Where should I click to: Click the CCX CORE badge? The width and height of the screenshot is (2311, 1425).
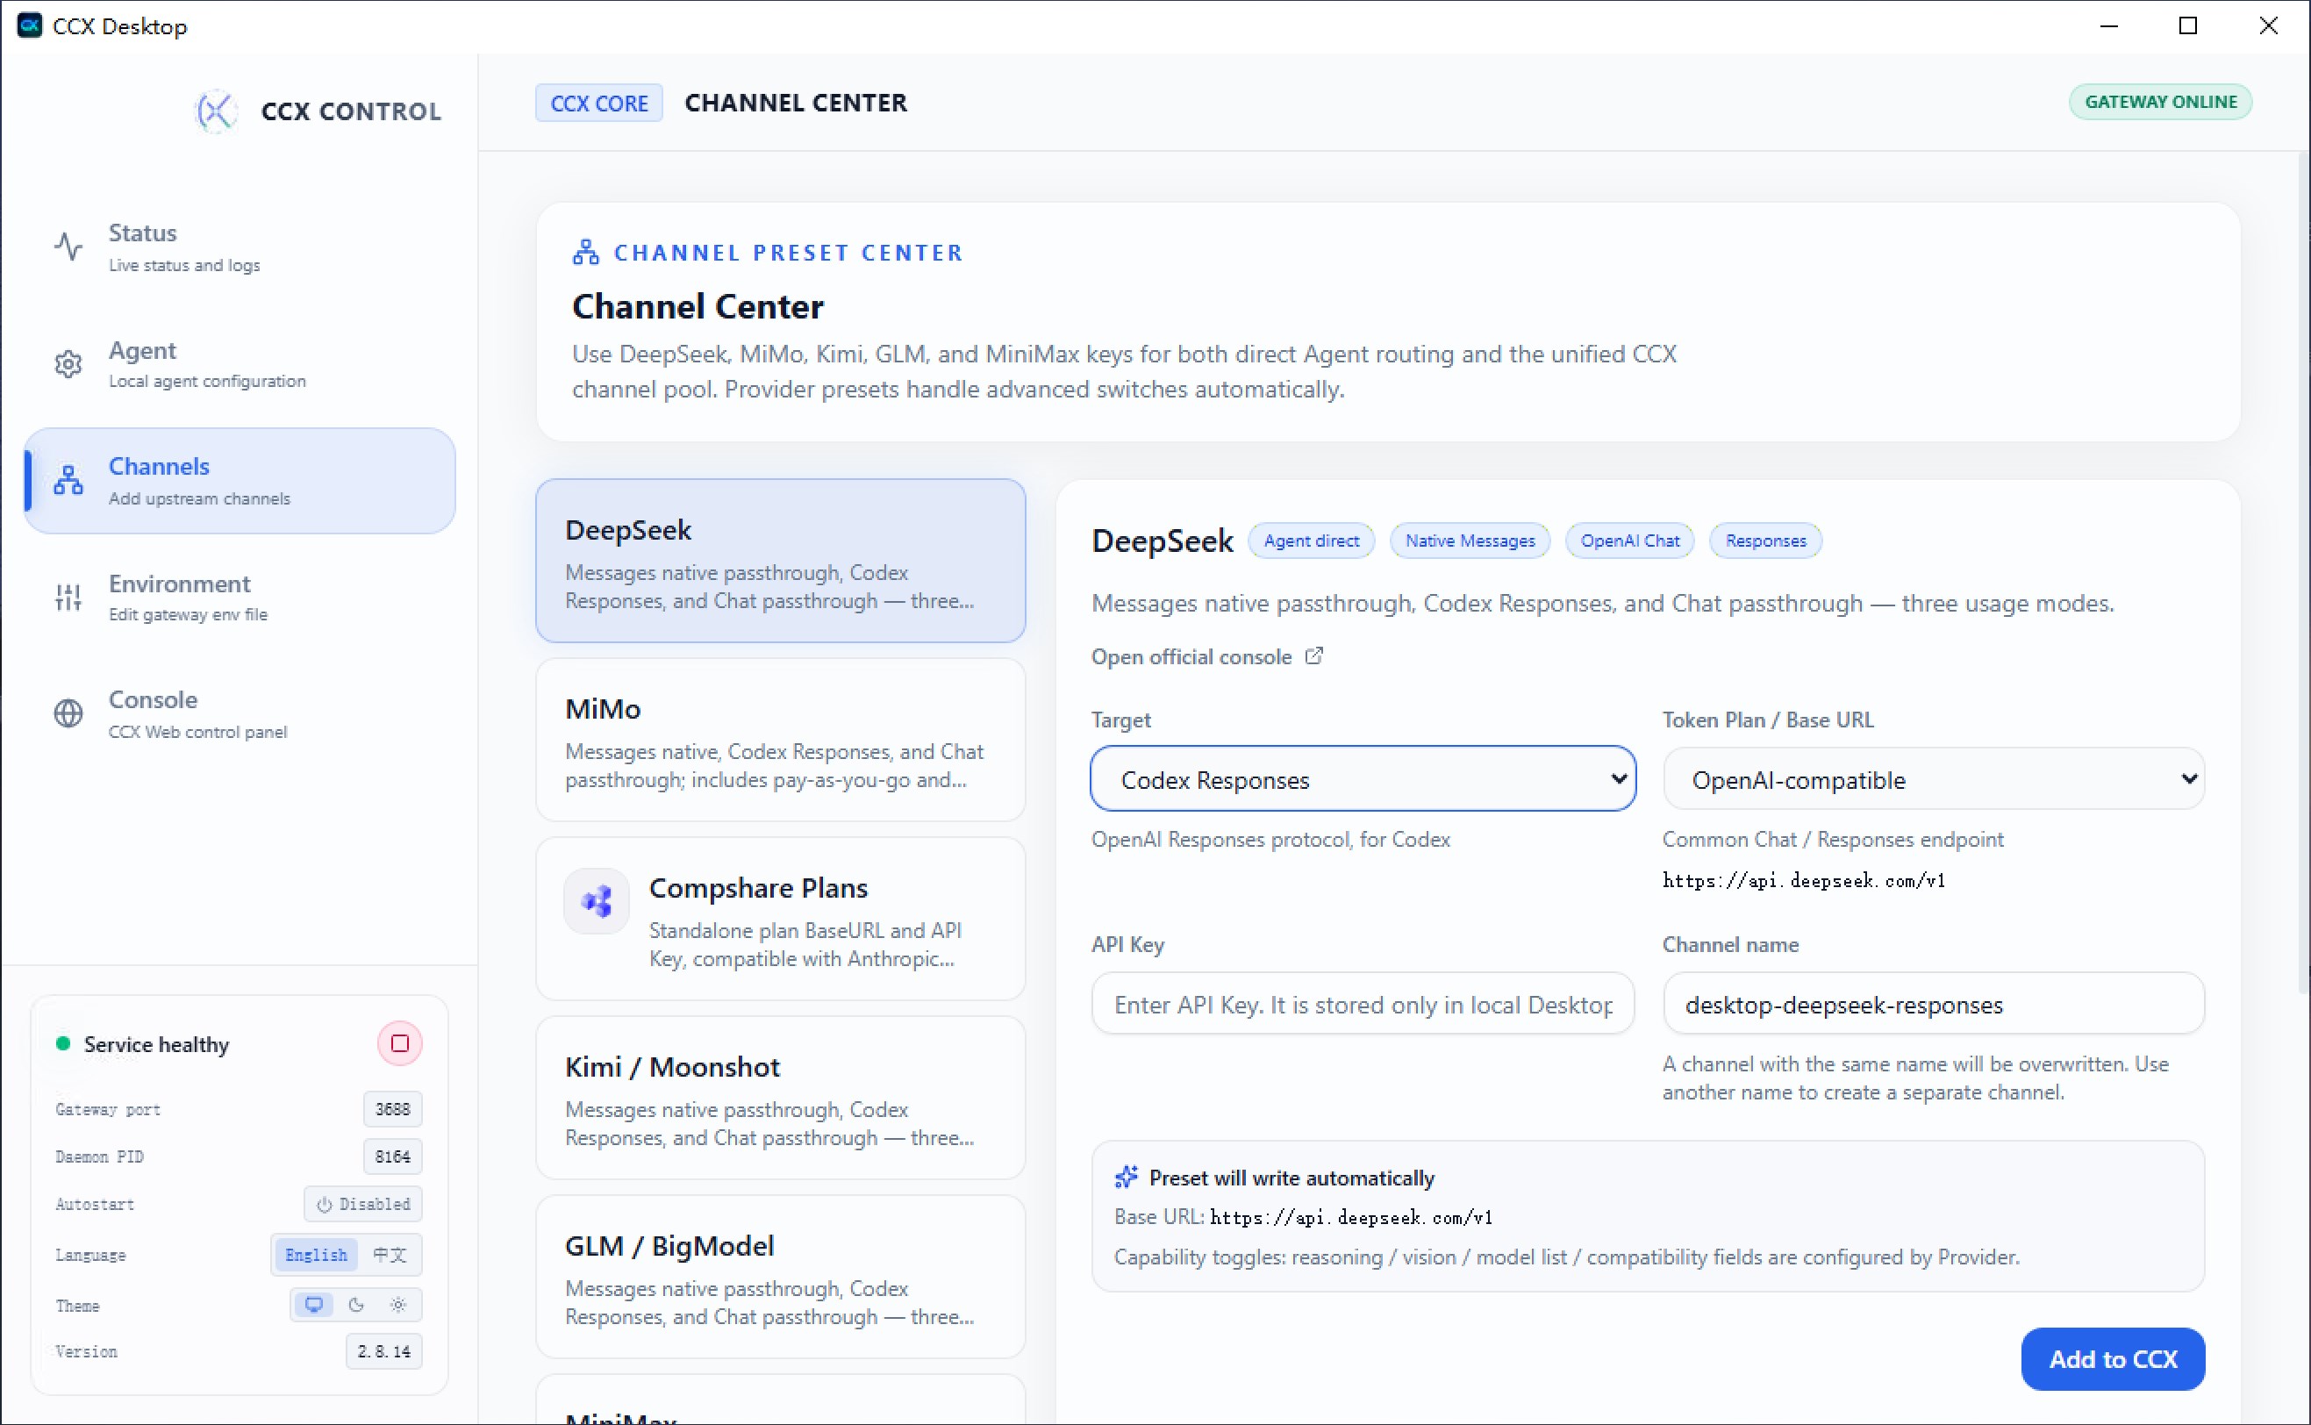599,103
